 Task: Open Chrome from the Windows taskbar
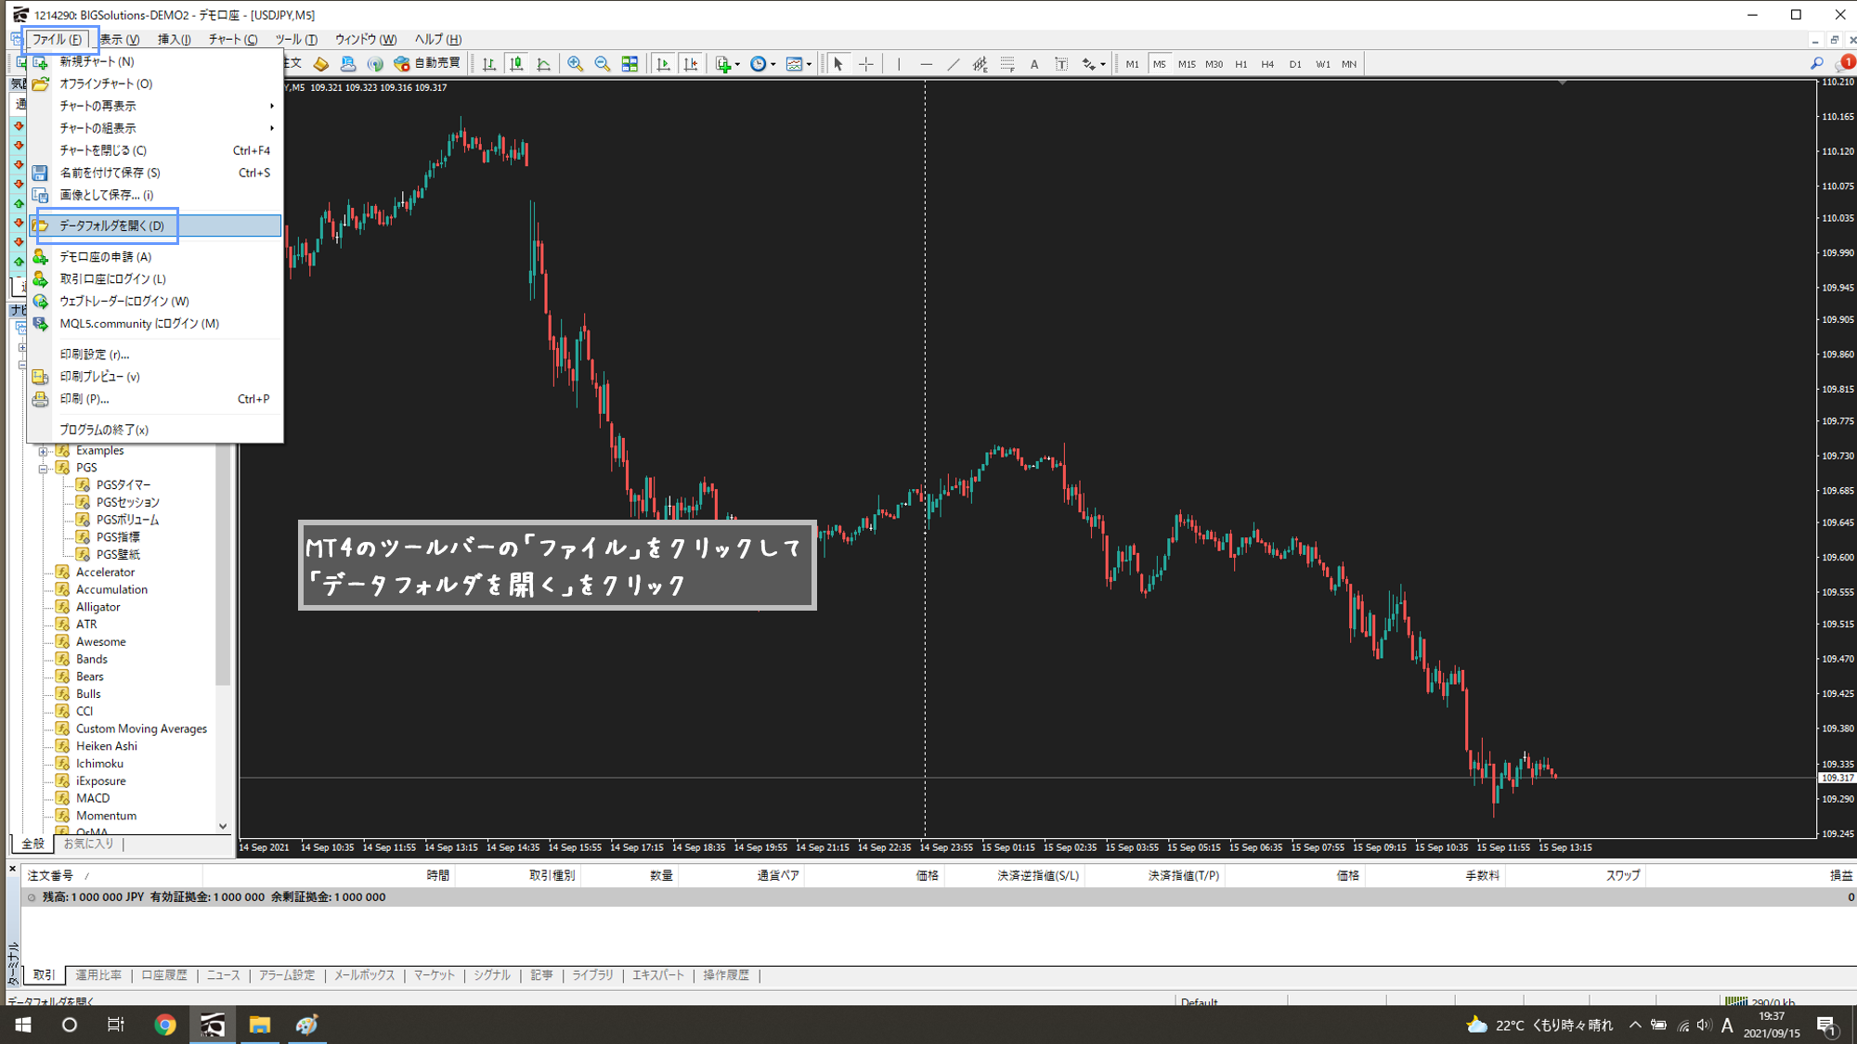coord(165,1025)
